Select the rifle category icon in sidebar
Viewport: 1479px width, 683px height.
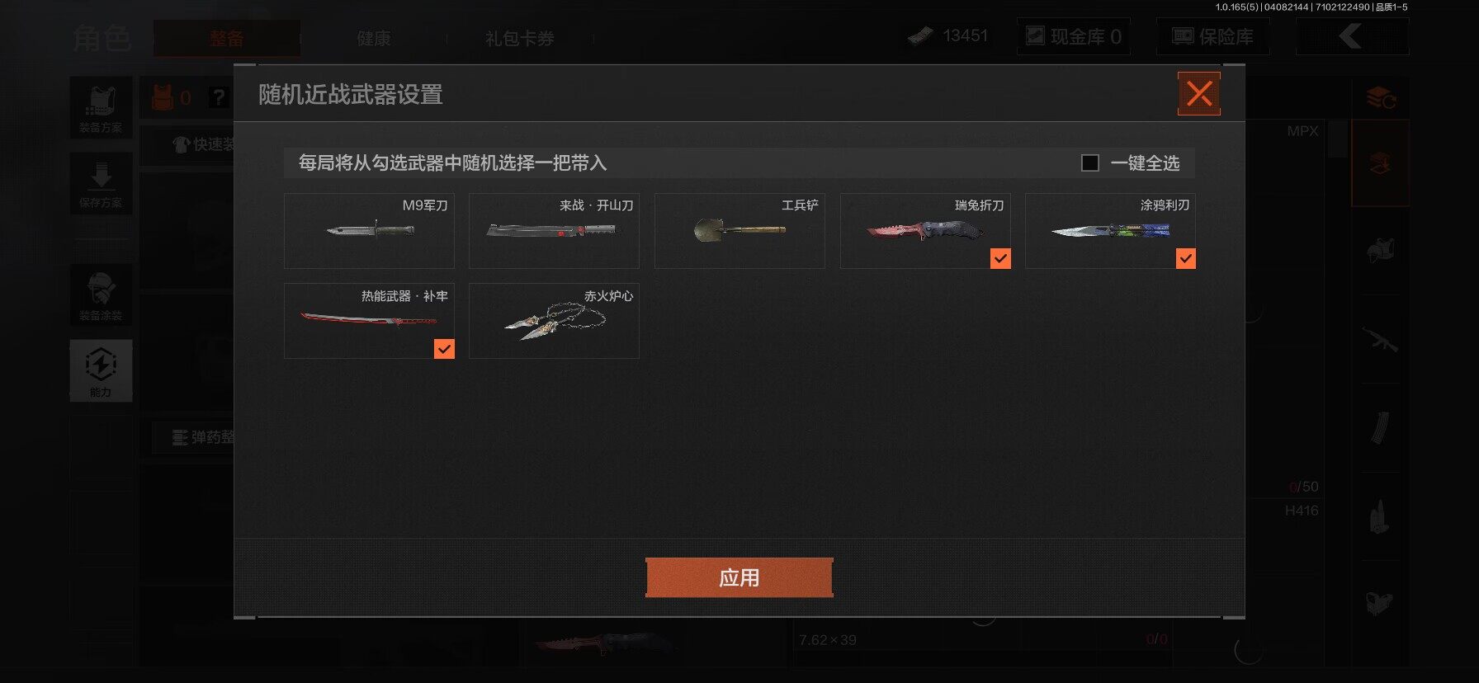tap(1379, 338)
